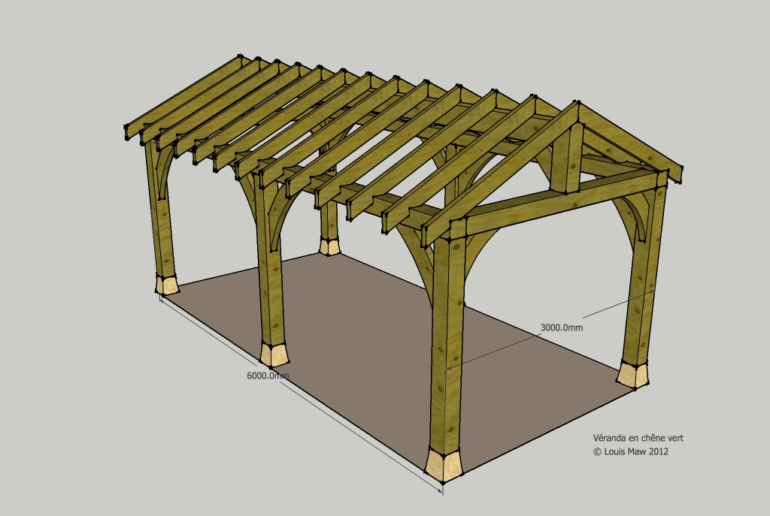
Task: Click the nearest front corner oak post
Action: click(447, 346)
